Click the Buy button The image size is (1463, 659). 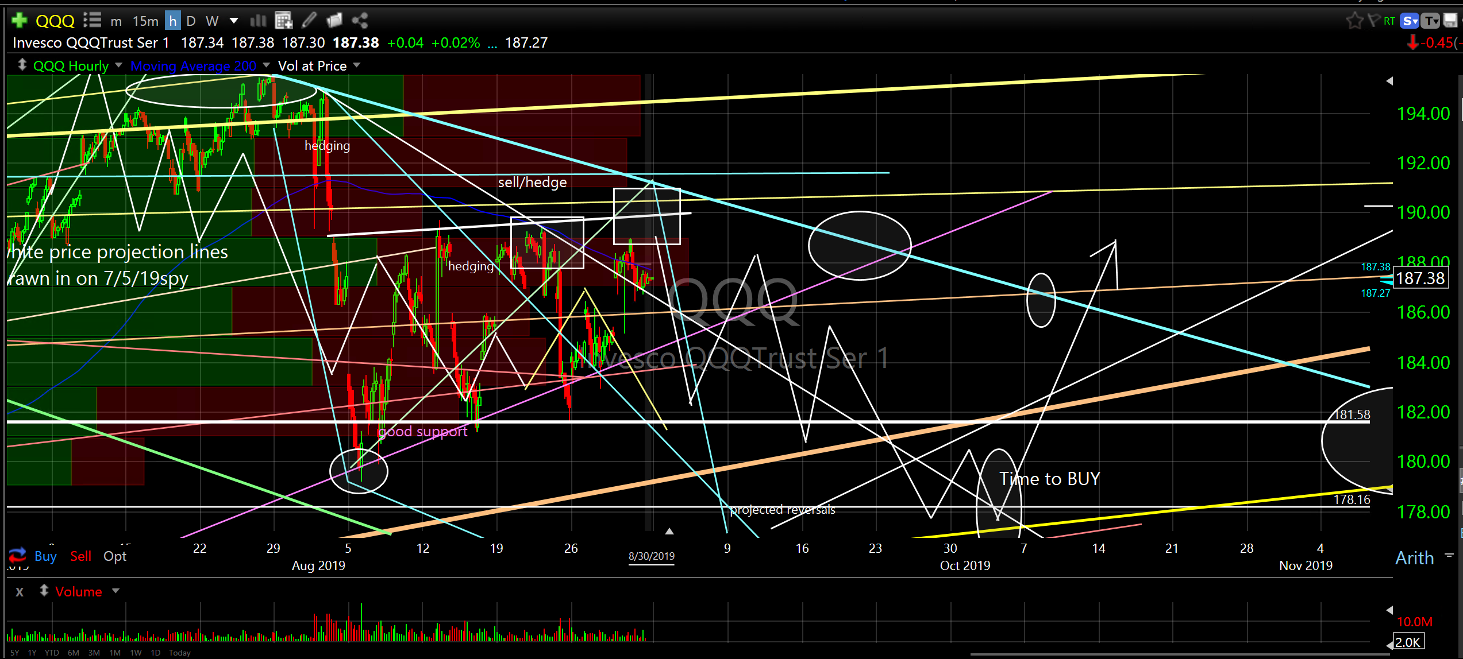(x=45, y=556)
